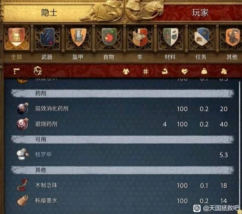Image resolution: width=242 pixels, height=214 pixels.
Task: Open the 盔甲 armor category icon
Action: [78, 37]
